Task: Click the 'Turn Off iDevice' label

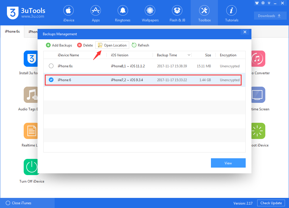Action: pos(32,181)
